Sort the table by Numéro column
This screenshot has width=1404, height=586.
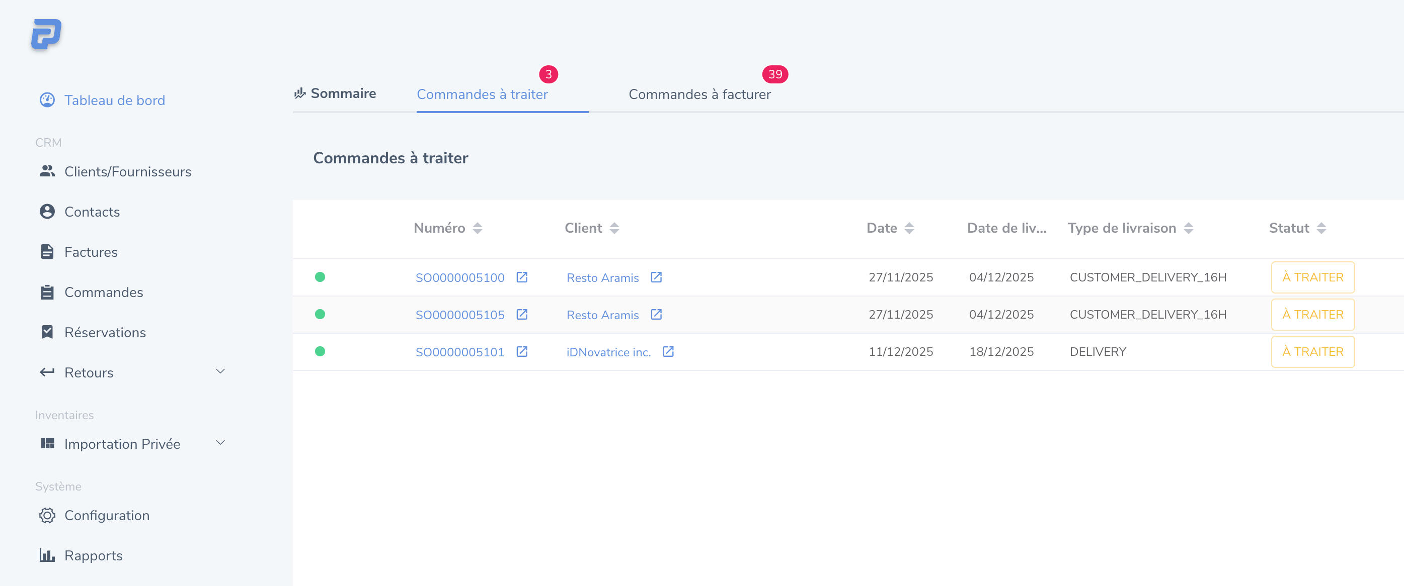click(478, 228)
